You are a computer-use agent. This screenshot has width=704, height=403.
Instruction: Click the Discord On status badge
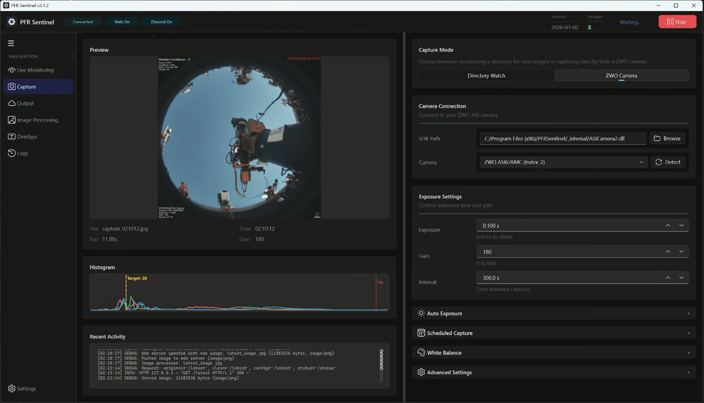click(161, 22)
